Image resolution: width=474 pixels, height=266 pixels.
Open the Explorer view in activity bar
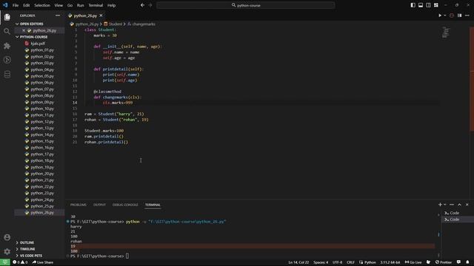[x=7, y=17]
